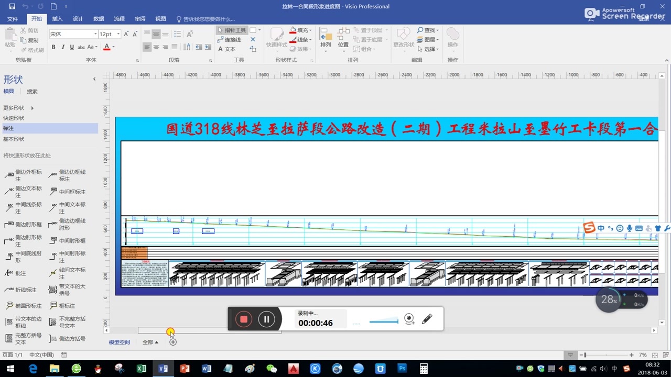Expand the Fill (填充) dropdown
The height and width of the screenshot is (377, 671).
pyautogui.click(x=310, y=30)
